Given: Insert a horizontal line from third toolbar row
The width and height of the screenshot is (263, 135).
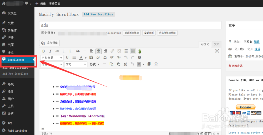Looking at the screenshot, I should (104, 64).
